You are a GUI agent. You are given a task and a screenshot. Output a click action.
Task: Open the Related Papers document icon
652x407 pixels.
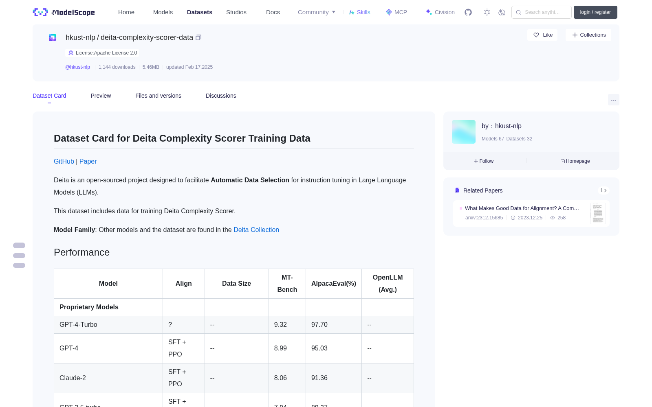pyautogui.click(x=457, y=190)
